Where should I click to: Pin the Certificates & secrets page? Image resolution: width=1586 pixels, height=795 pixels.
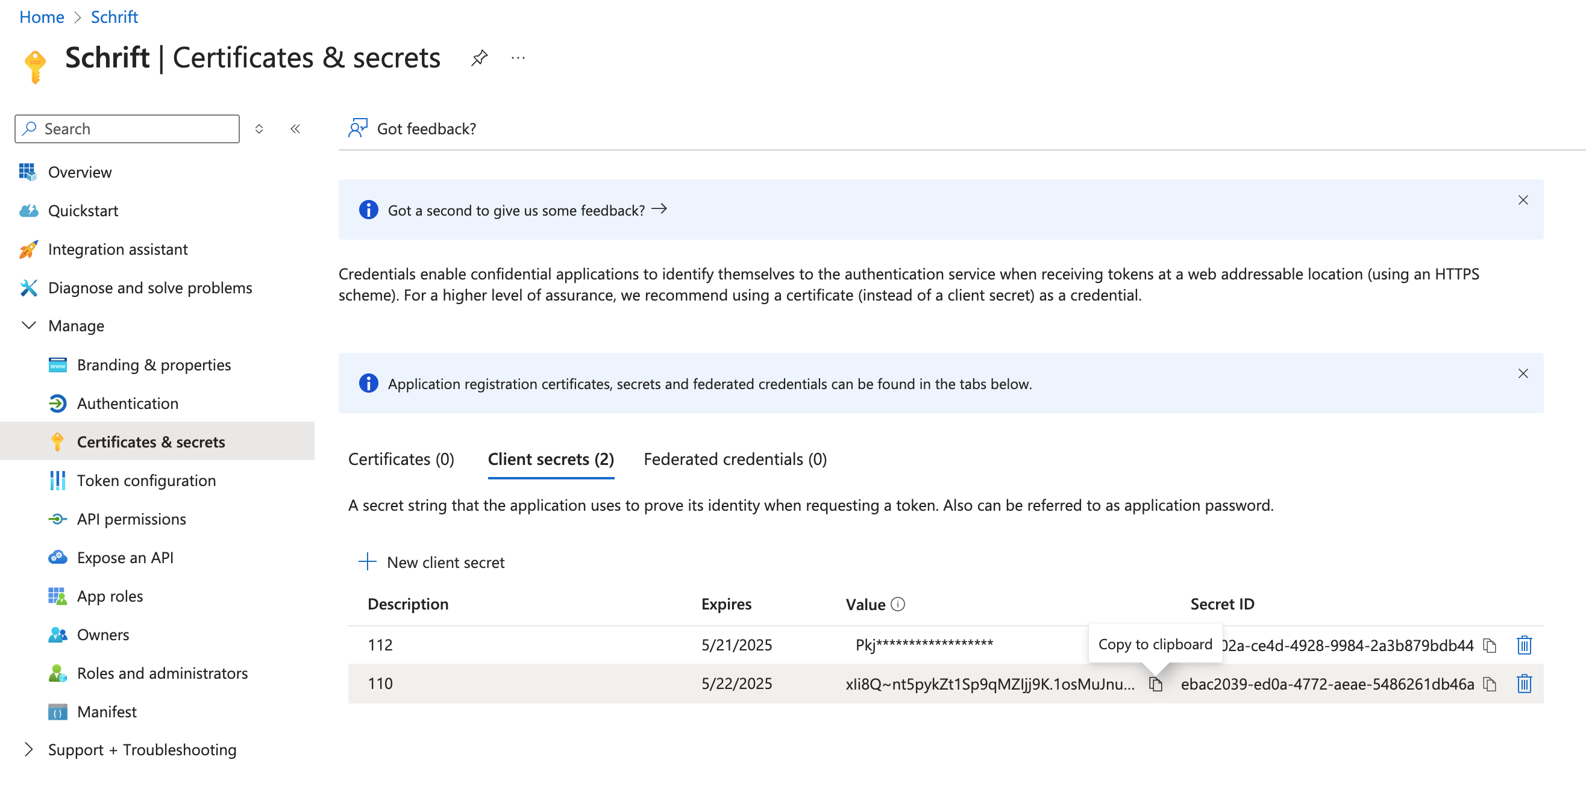479,58
